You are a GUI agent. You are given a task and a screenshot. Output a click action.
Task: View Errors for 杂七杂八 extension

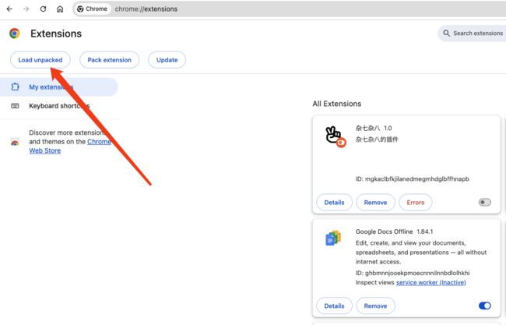[x=416, y=202]
